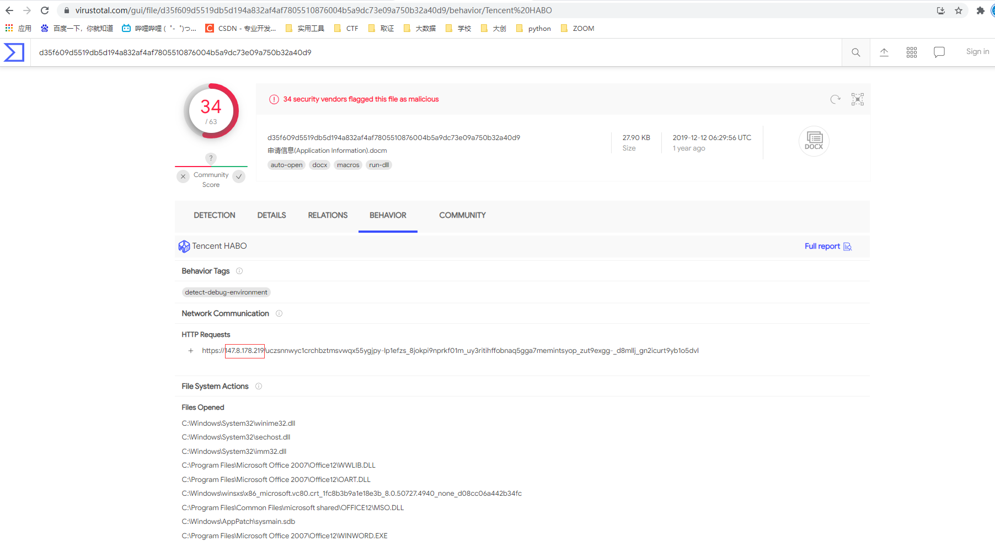Reload the page with the browser refresh icon
995x541 pixels.
click(x=45, y=10)
